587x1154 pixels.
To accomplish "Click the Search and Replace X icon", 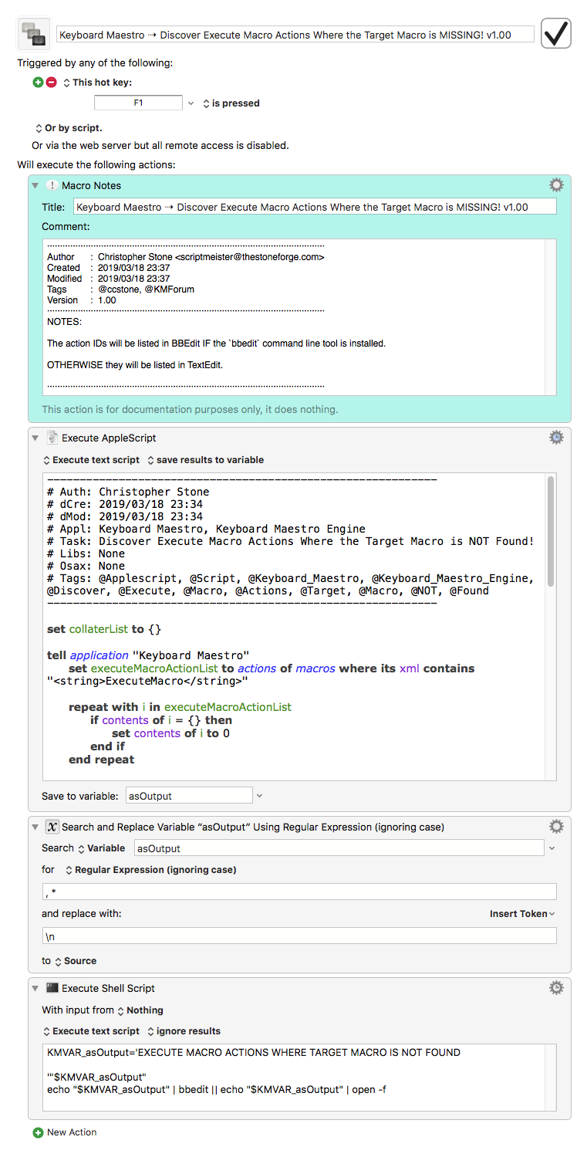I will pos(52,827).
